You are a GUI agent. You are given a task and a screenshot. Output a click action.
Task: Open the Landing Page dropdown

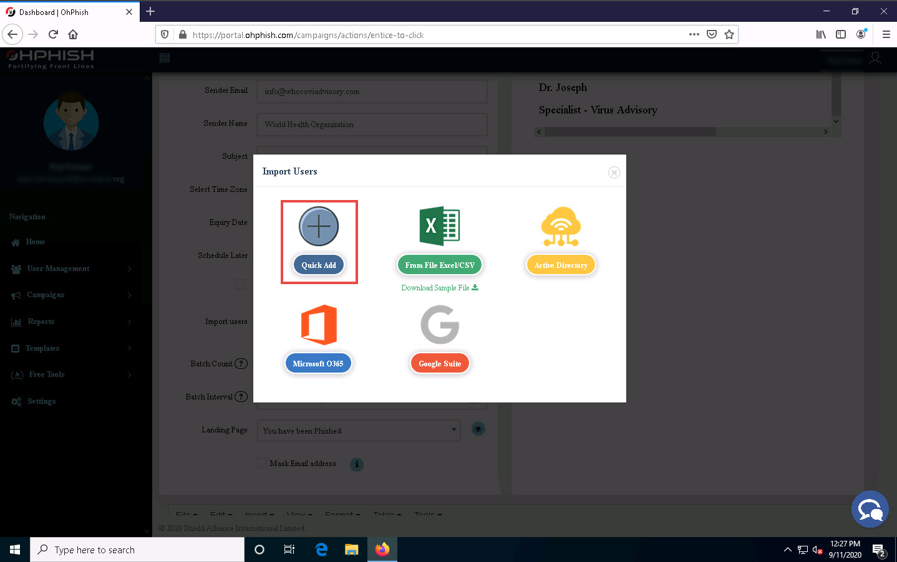click(359, 431)
